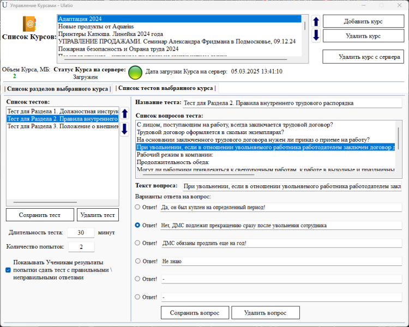Click 'Сохранить вопрос' button
This screenshot has height=327, width=409.
click(195, 313)
